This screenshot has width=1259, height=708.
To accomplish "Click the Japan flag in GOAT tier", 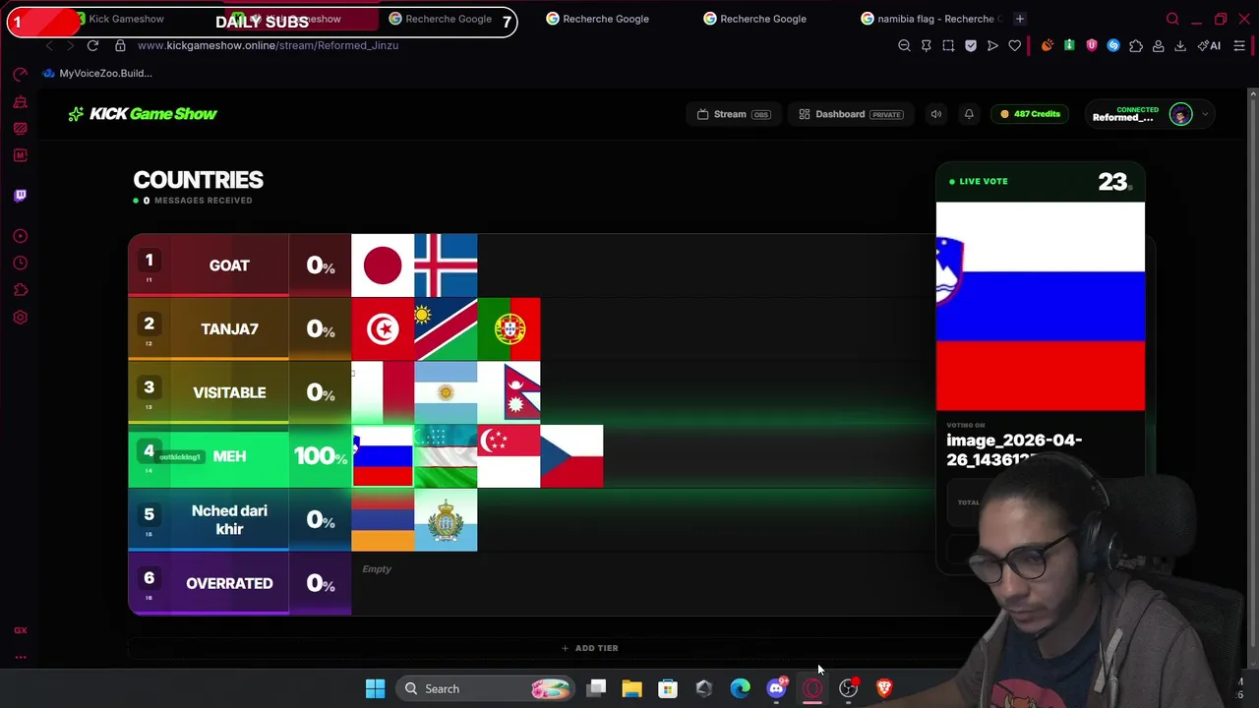I will 383,265.
